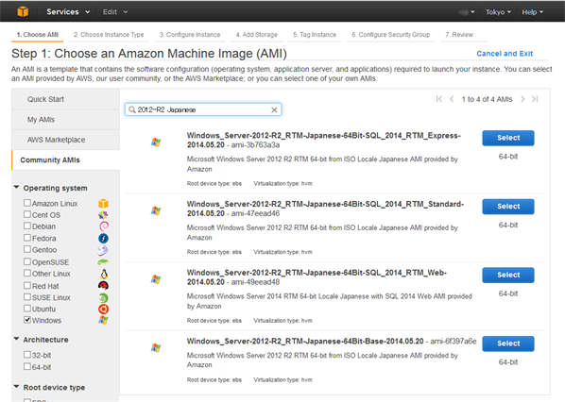Open the AWS Marketplace tab
This screenshot has height=402, width=565.
65,140
